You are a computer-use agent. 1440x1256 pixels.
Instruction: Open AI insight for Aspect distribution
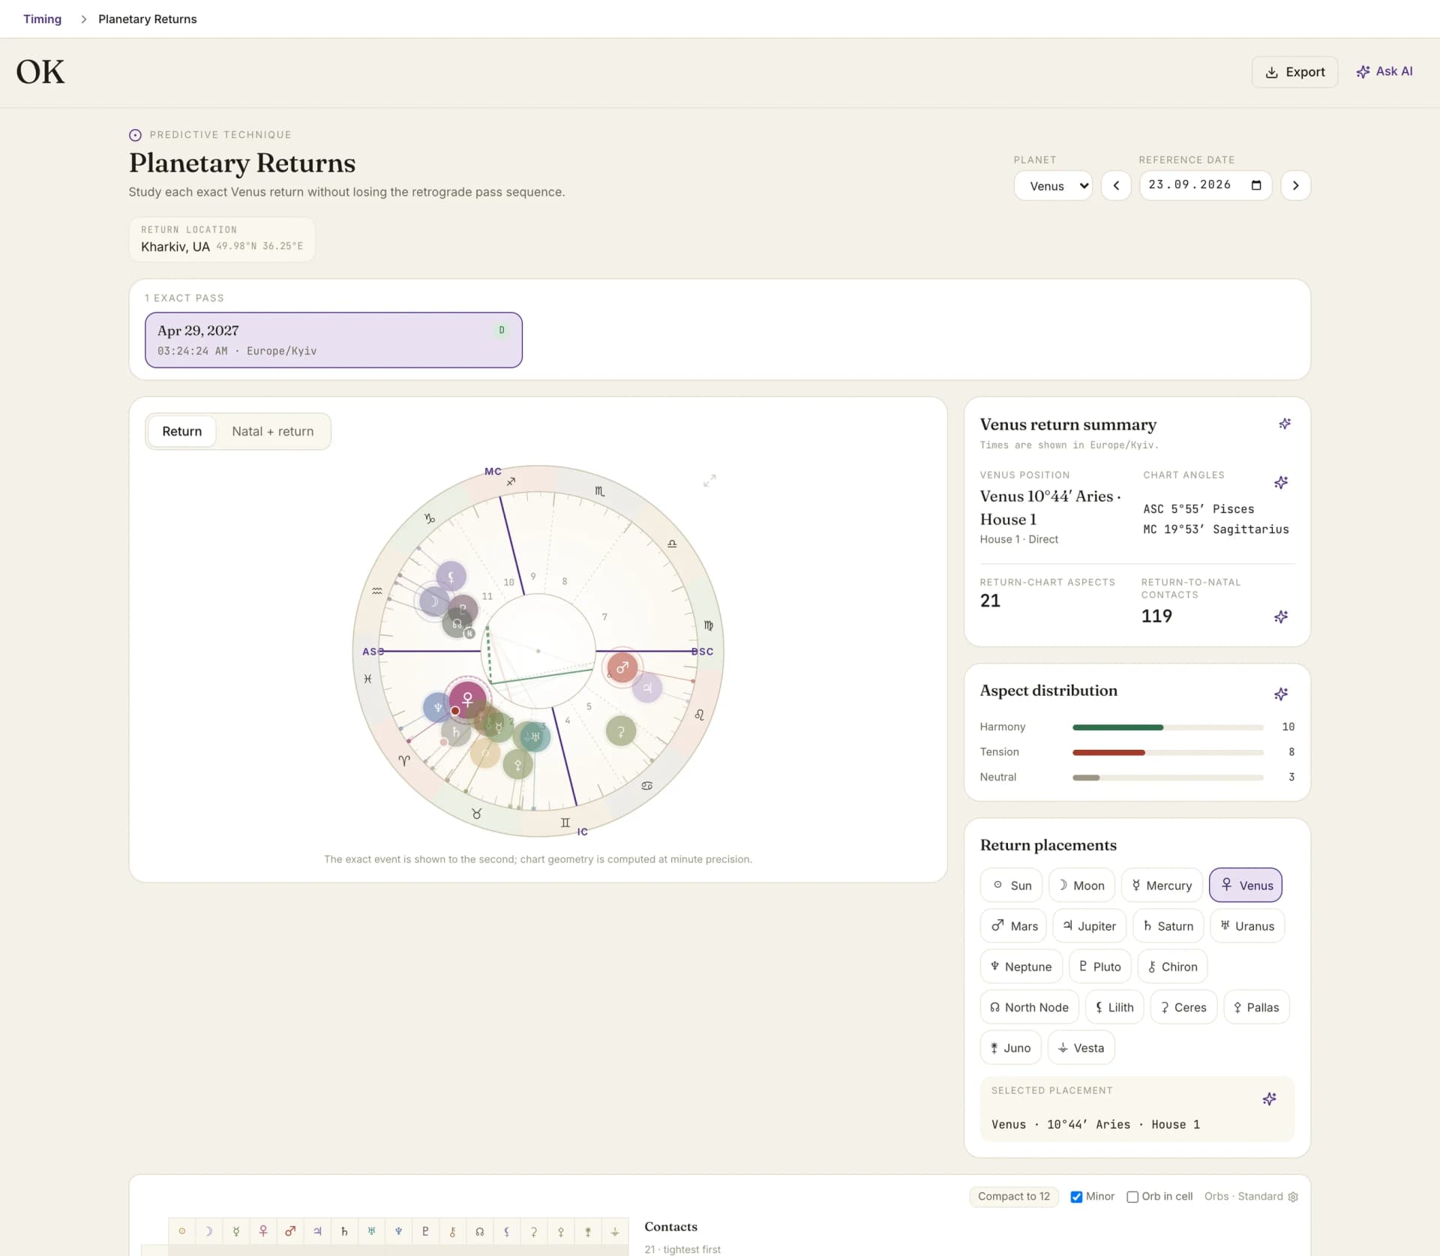click(1281, 694)
